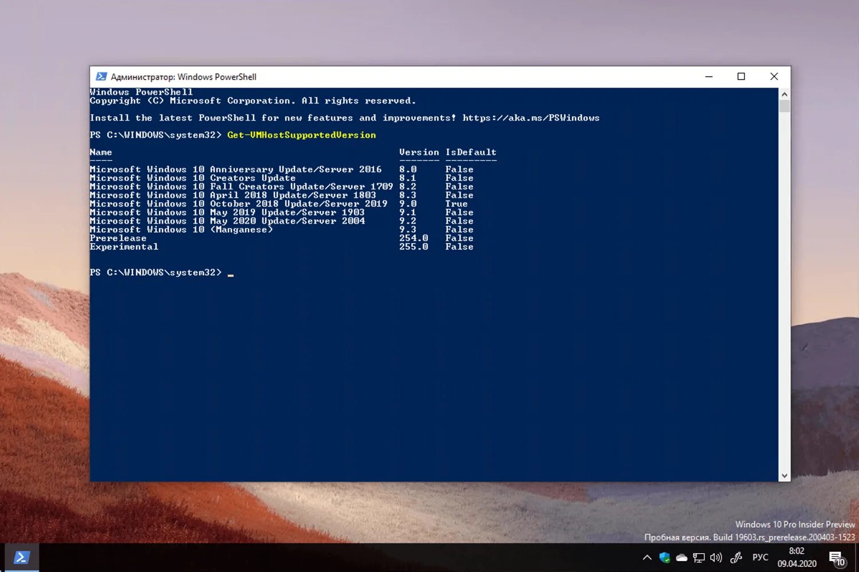
Task: Maximize the PowerShell window
Action: pos(741,77)
